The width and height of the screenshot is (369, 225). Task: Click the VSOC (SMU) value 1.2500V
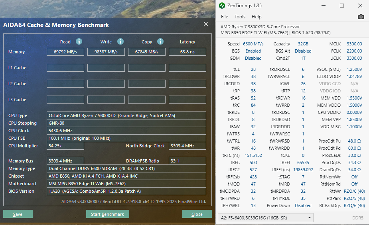point(354,69)
